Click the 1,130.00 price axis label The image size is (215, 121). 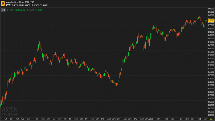pos(211,95)
